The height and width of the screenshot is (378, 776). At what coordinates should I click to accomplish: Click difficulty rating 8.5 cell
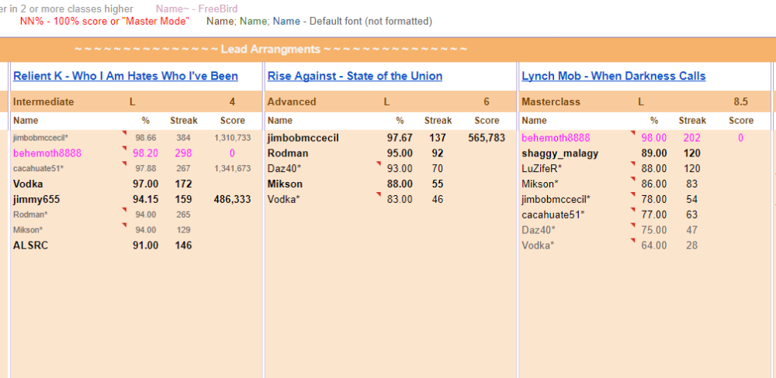click(741, 101)
